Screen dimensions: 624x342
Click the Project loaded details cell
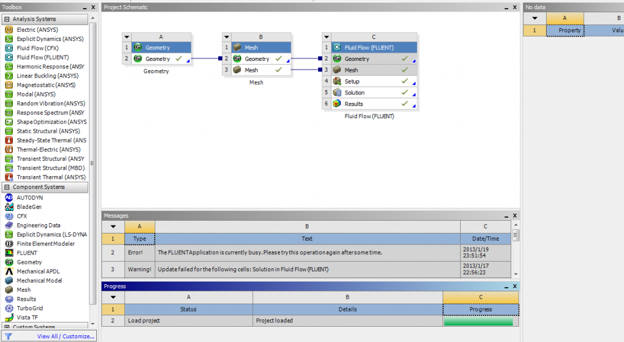[x=347, y=321]
